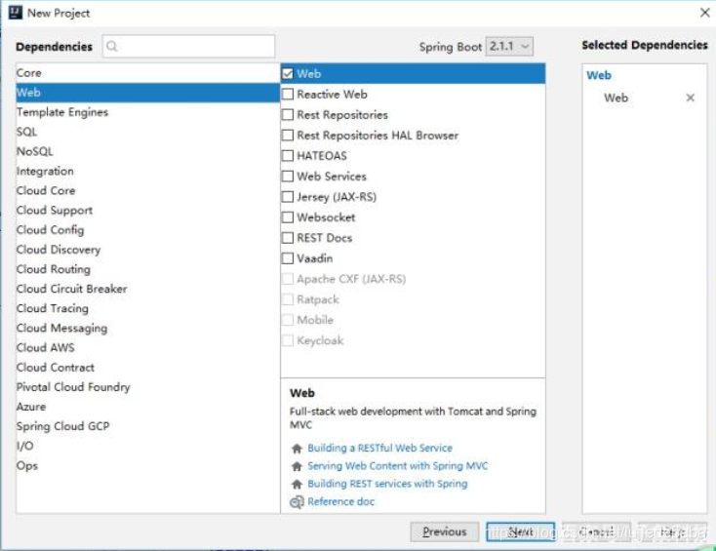Viewport: 716px width, 551px height.
Task: Select the Cloud Support category
Action: (x=148, y=211)
